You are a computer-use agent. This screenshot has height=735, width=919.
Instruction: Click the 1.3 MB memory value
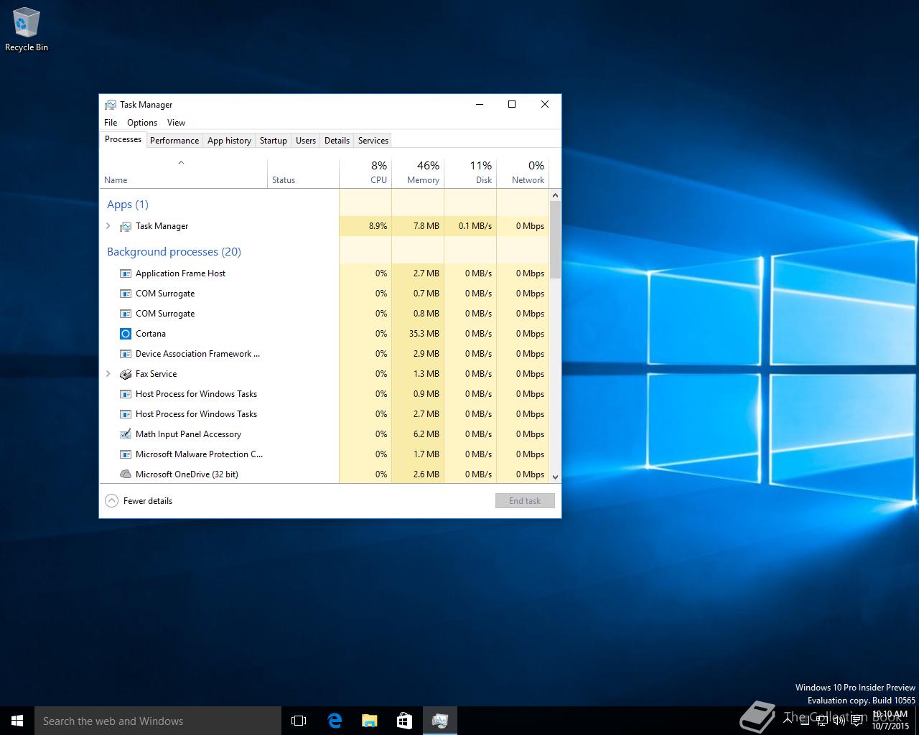426,374
